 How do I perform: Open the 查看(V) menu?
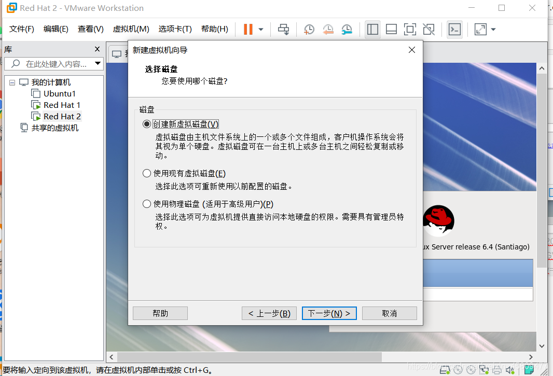(x=91, y=29)
